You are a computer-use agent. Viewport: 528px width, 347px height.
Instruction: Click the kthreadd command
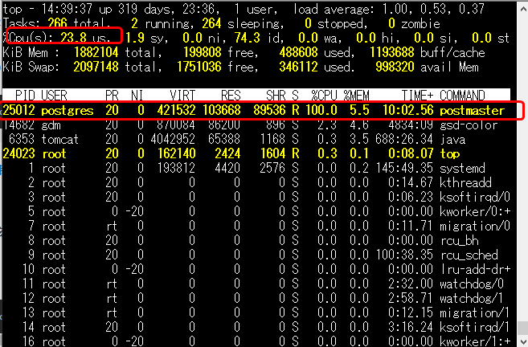click(465, 183)
